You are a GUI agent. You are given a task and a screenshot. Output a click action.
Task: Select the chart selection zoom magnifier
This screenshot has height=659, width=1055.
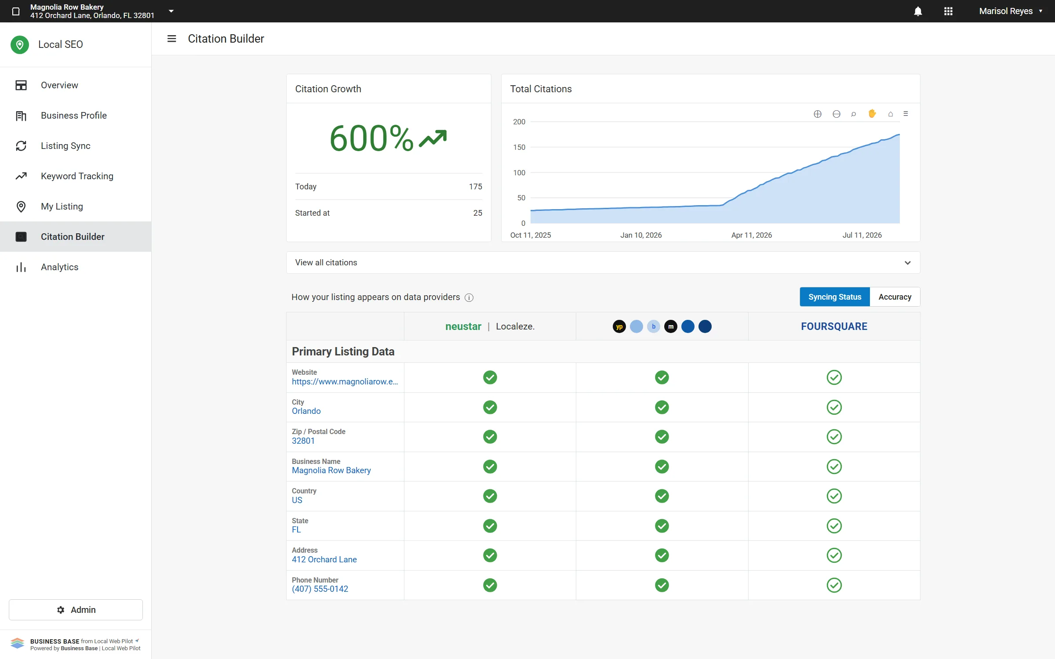(x=854, y=114)
